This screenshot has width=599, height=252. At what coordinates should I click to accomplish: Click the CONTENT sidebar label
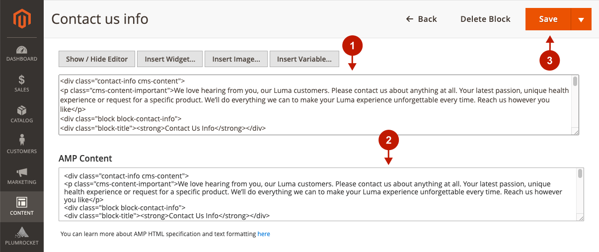[x=21, y=213]
